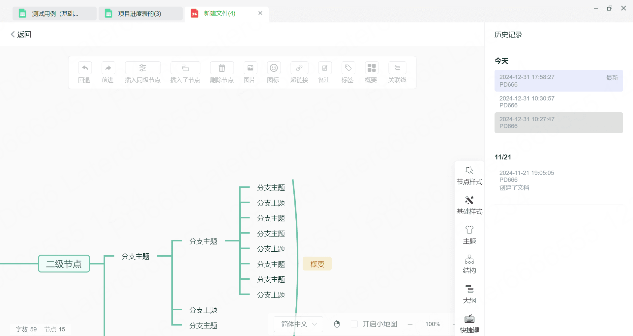Toggle the mouse mode icon in bottom bar
The image size is (633, 336).
coord(337,324)
